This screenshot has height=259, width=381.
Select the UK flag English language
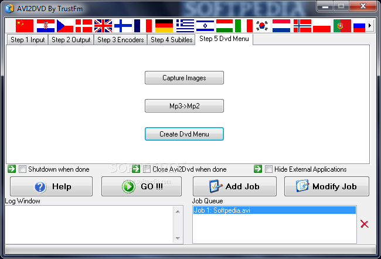103,26
